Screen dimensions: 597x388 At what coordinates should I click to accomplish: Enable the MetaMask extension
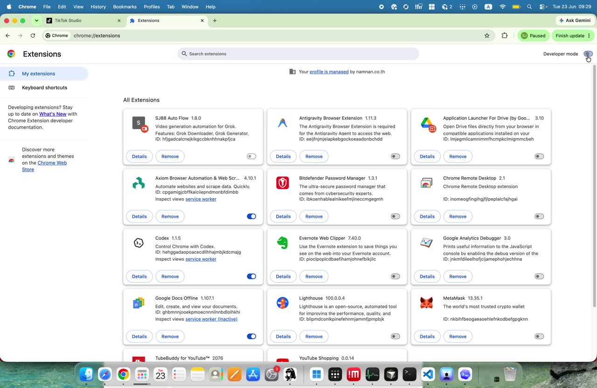[539, 336]
